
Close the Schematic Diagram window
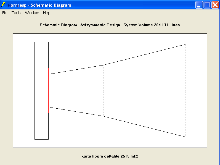(215, 5)
